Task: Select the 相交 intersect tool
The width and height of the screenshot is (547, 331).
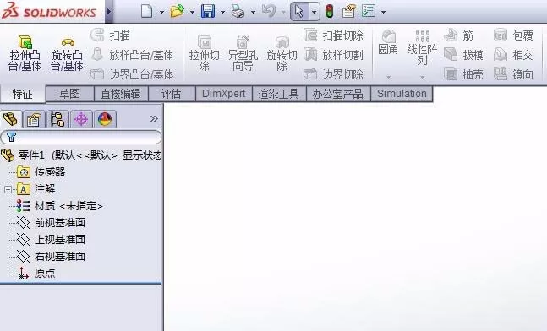Action: [513, 55]
